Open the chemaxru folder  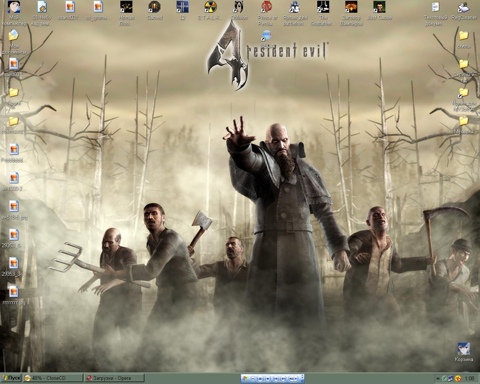coord(14,124)
